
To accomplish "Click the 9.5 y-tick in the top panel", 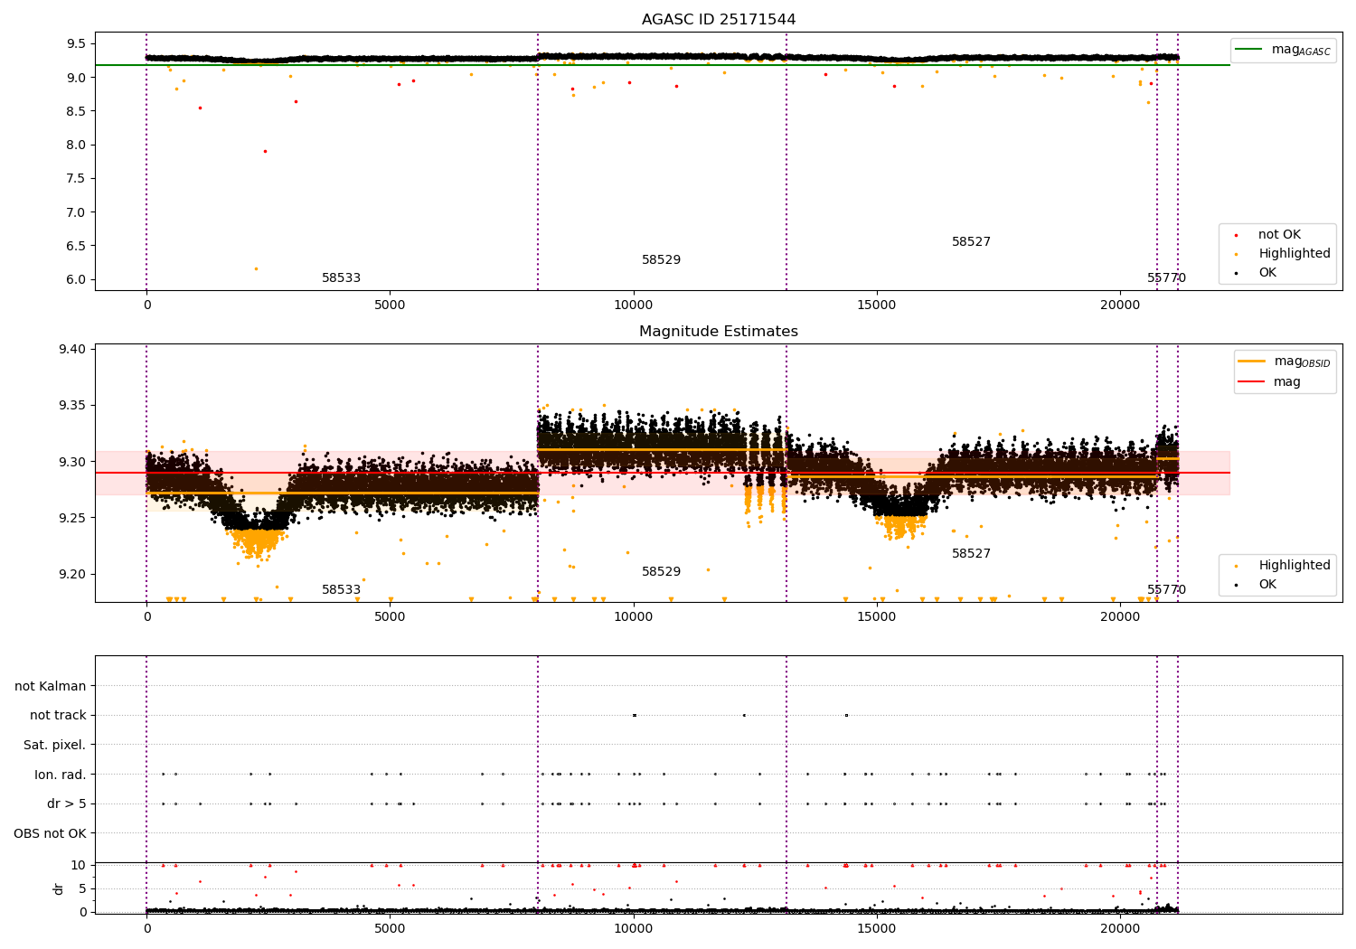I will point(76,43).
